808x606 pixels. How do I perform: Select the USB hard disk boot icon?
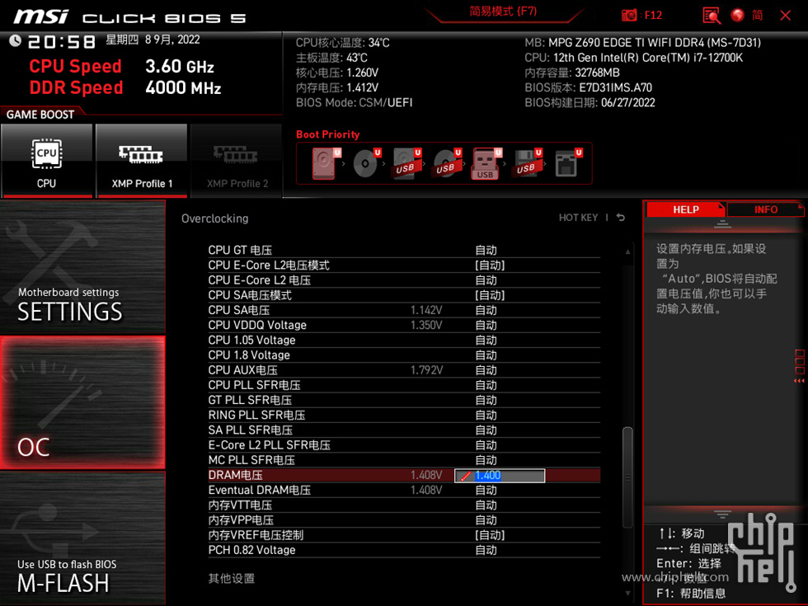point(406,163)
